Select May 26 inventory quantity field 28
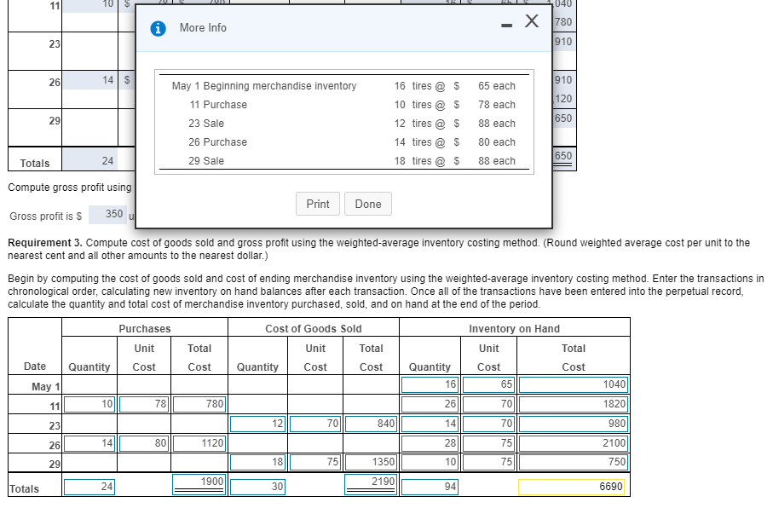The width and height of the screenshot is (773, 508). (430, 444)
